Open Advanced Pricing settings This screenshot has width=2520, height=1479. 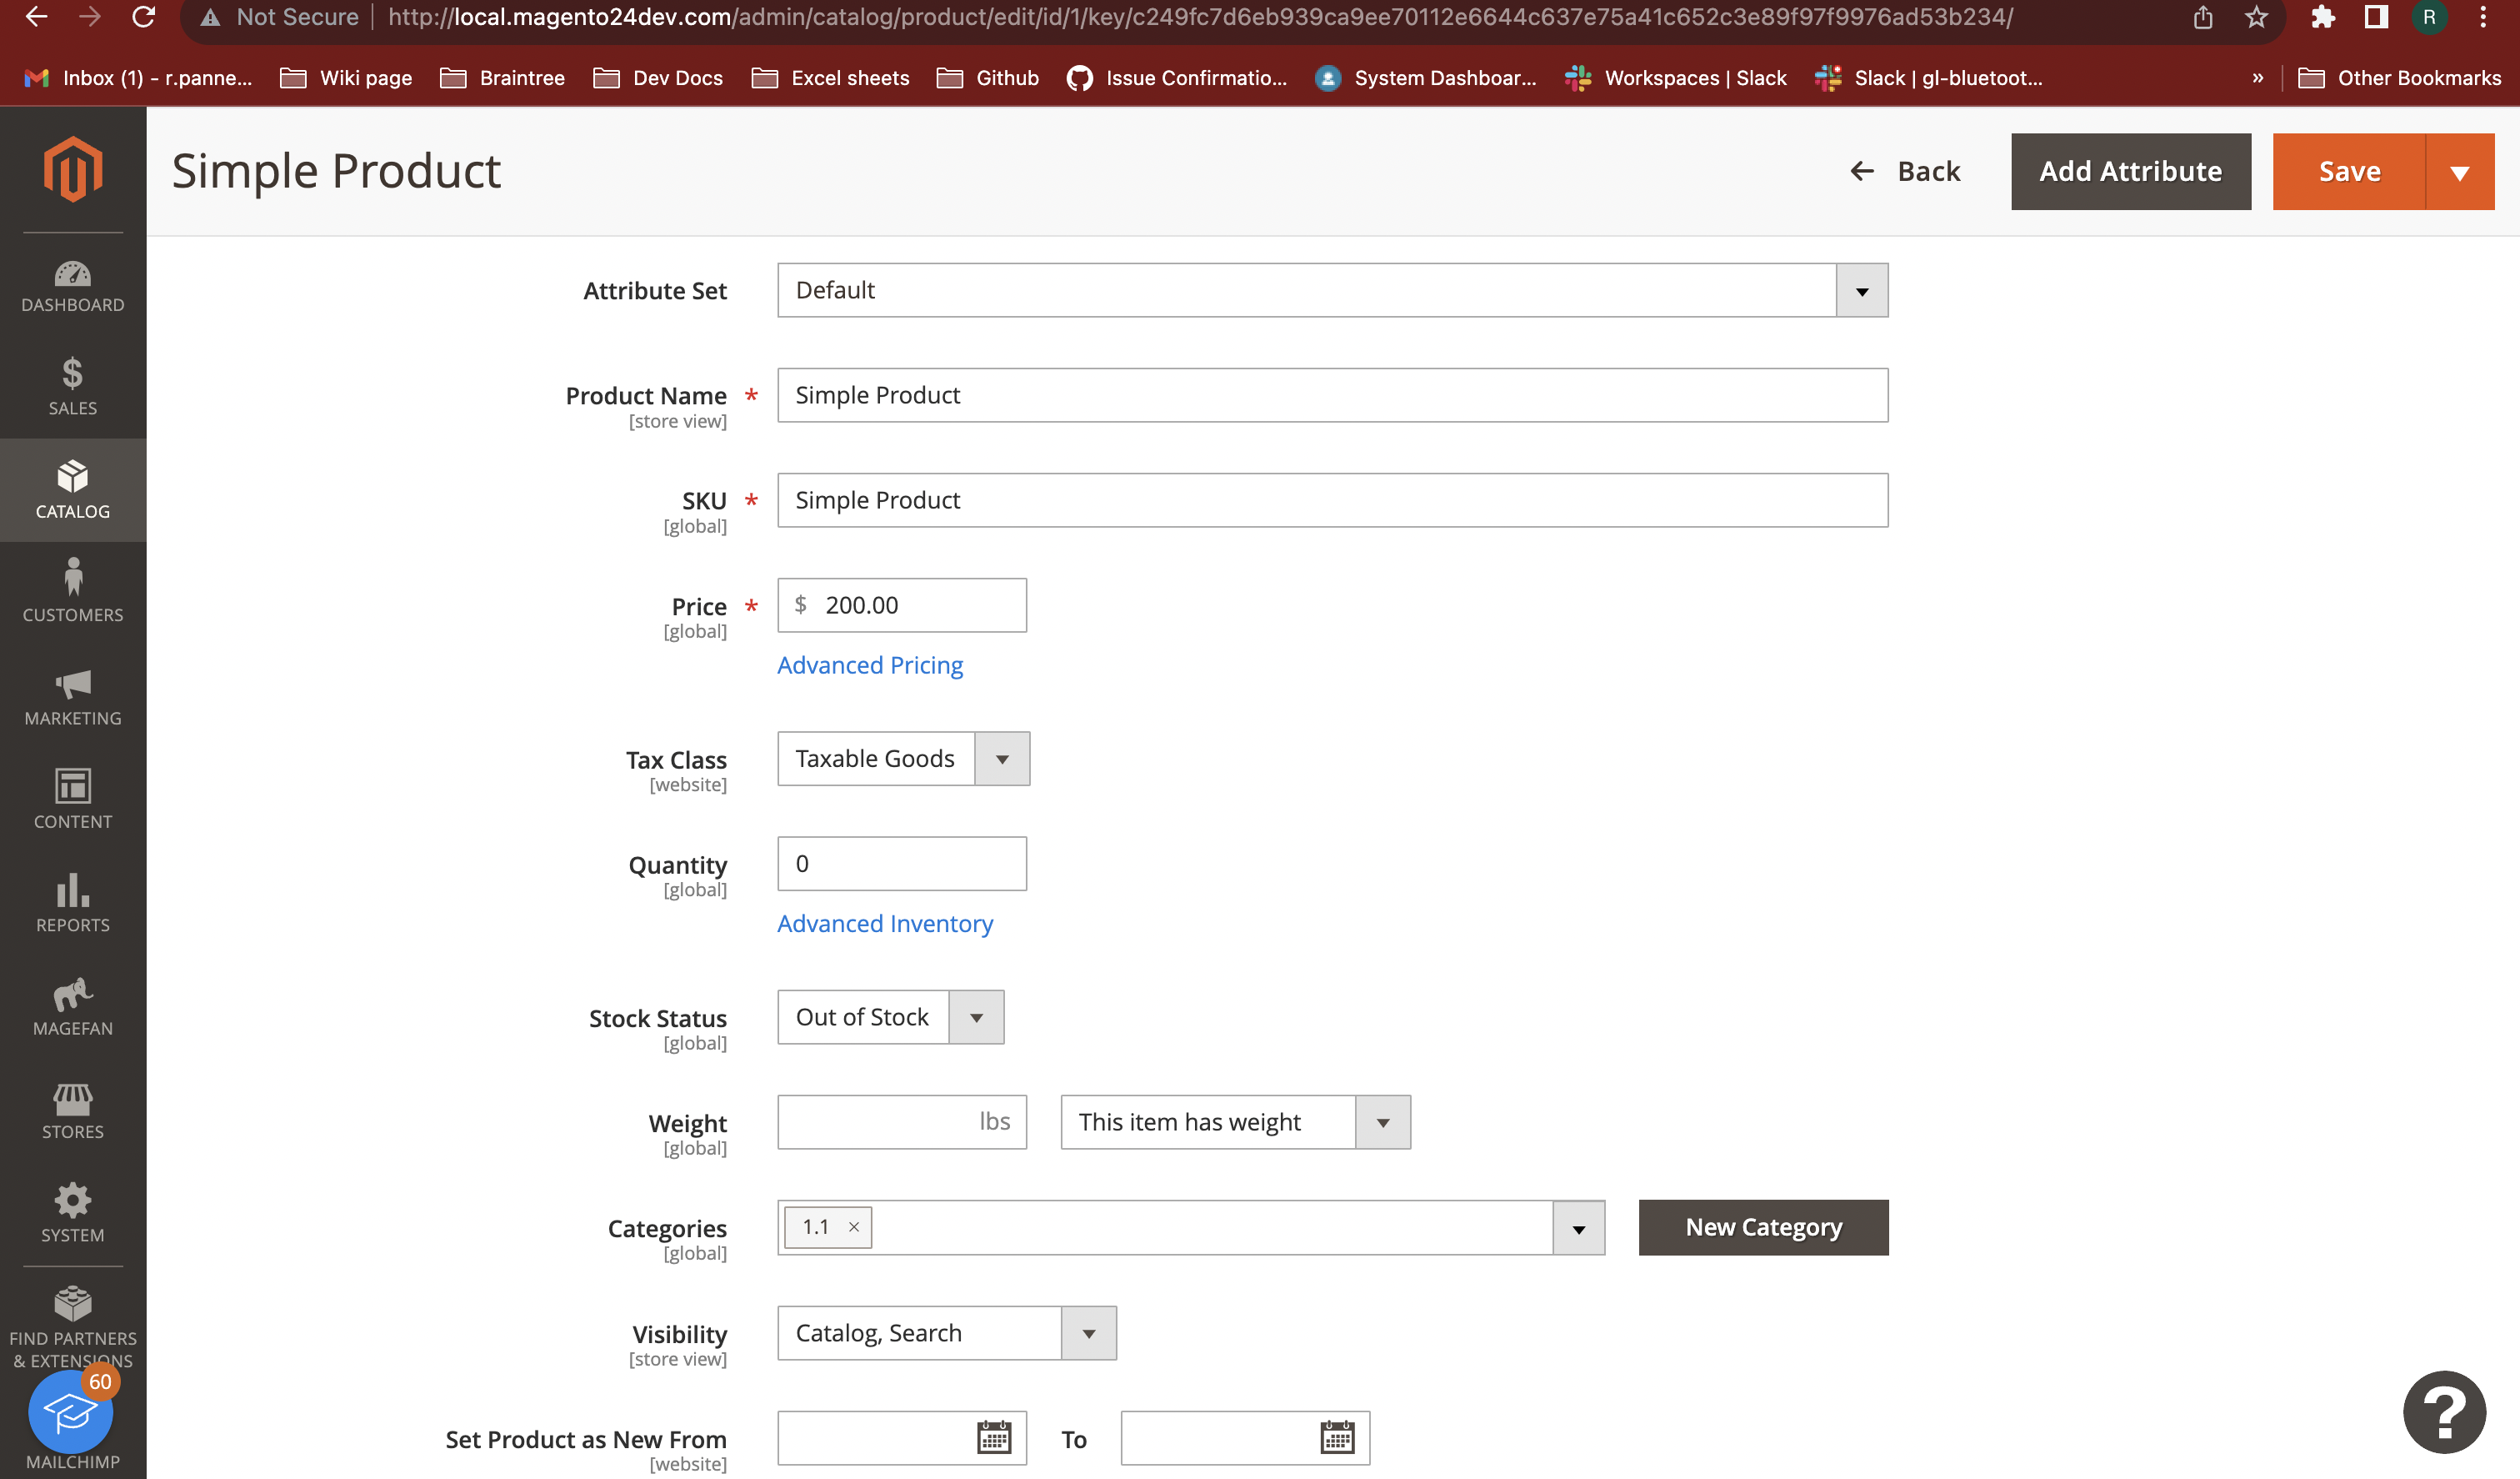pyautogui.click(x=869, y=664)
